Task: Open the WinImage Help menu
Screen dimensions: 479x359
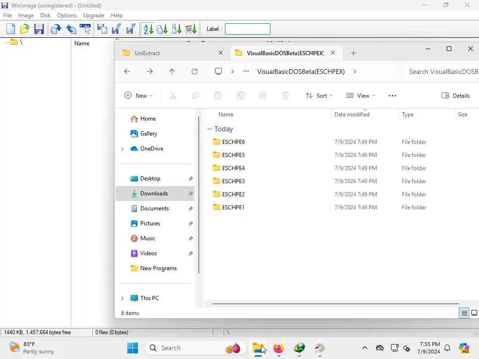Action: 116,15
